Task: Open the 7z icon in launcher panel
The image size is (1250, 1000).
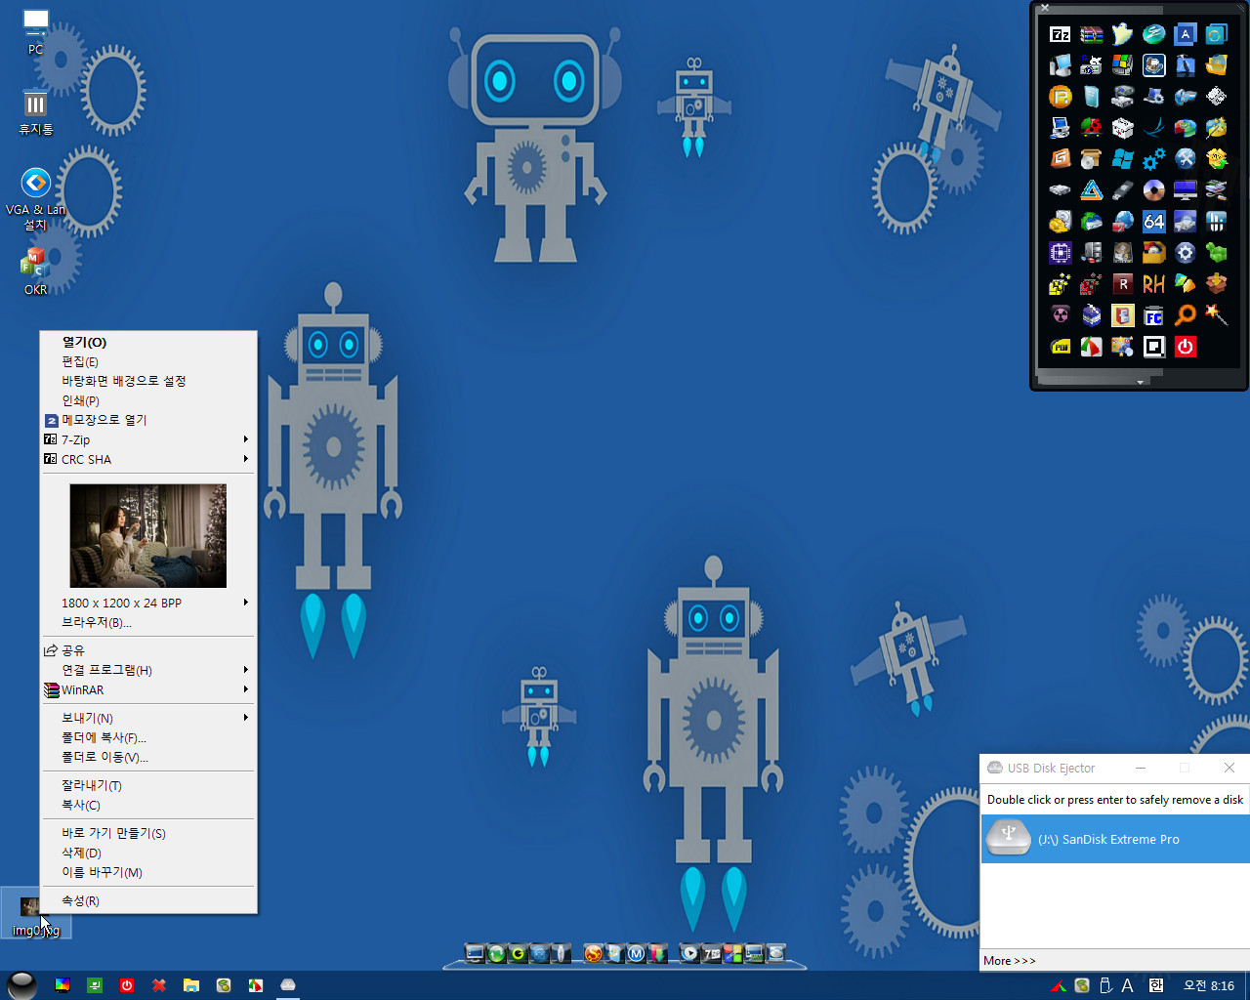Action: click(1060, 34)
